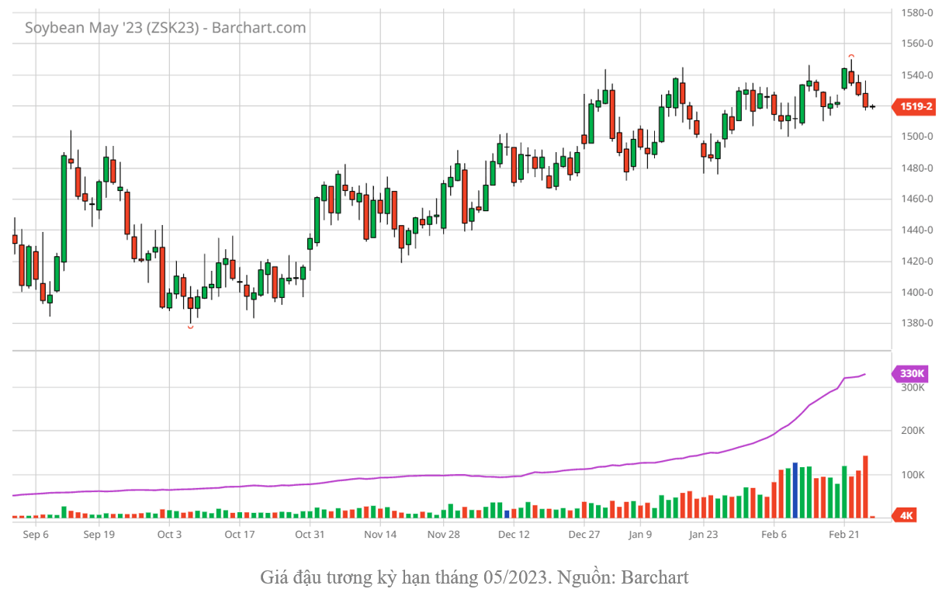Click the red high marker above the February peak candle
Screen dimensions: 949x596
pyautogui.click(x=851, y=56)
